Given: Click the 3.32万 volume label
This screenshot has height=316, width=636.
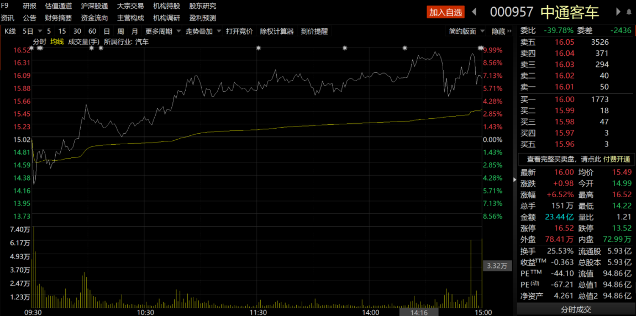Looking at the screenshot, I should (x=497, y=266).
